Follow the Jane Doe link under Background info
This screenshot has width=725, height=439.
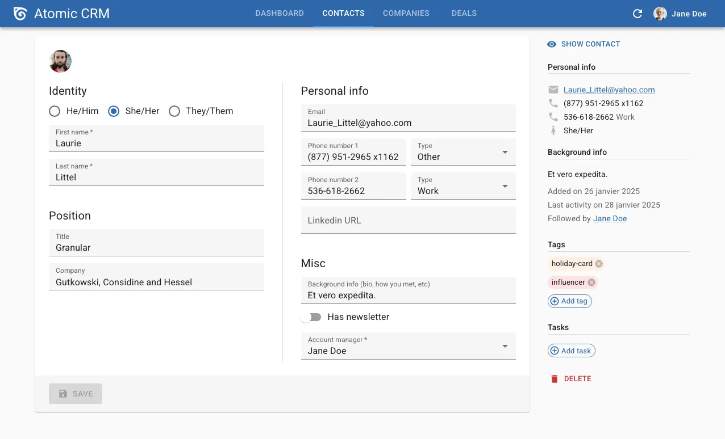610,218
